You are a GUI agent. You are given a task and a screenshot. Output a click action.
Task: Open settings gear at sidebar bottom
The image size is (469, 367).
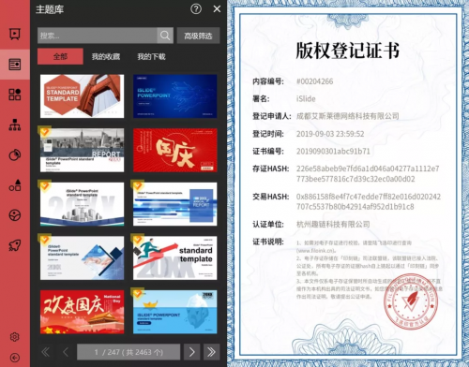(x=15, y=337)
